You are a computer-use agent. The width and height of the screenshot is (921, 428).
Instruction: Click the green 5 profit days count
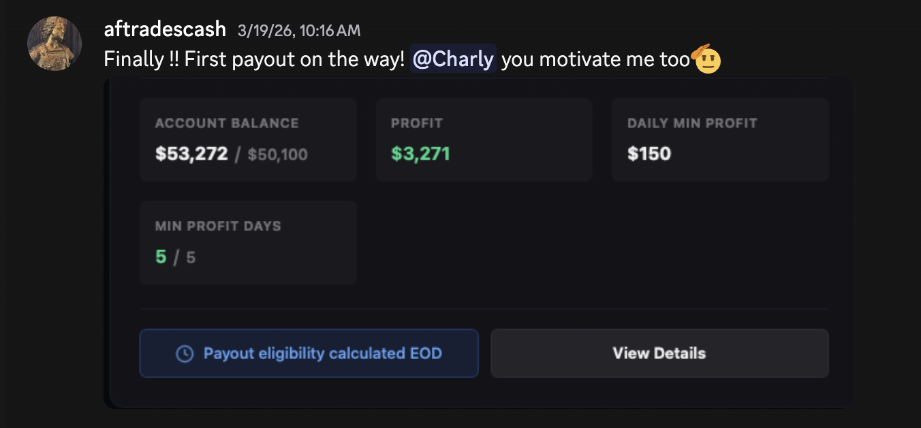coord(161,257)
